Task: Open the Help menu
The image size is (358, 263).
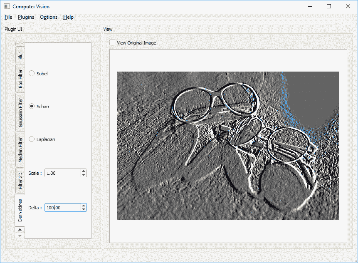Action: pyautogui.click(x=68, y=17)
